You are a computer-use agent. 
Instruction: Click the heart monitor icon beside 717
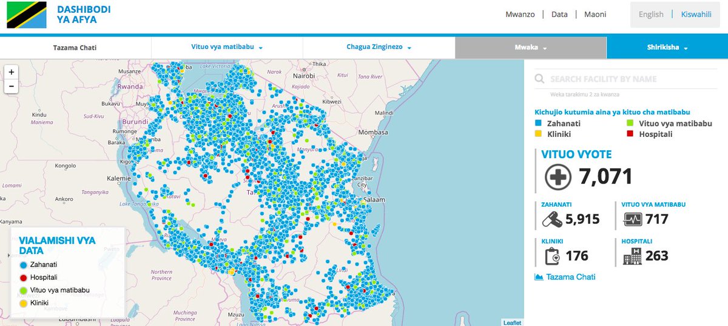[x=633, y=219]
